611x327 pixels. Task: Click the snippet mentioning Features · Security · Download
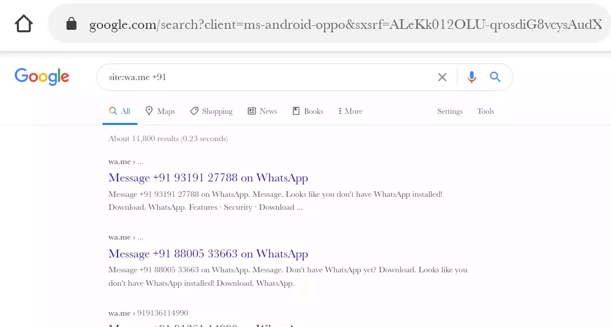tap(275, 201)
